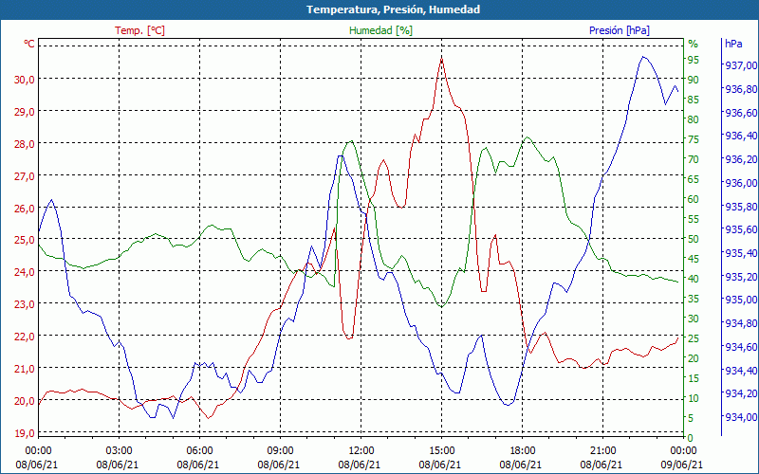
Task: Click the 15:00 time axis label
Action: (441, 451)
